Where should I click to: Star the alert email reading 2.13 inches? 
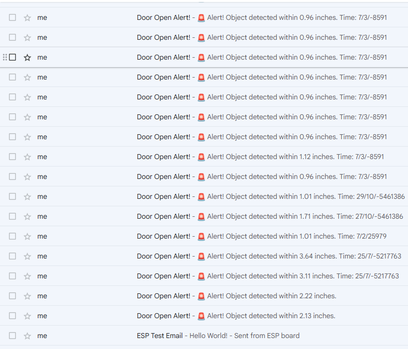click(27, 316)
